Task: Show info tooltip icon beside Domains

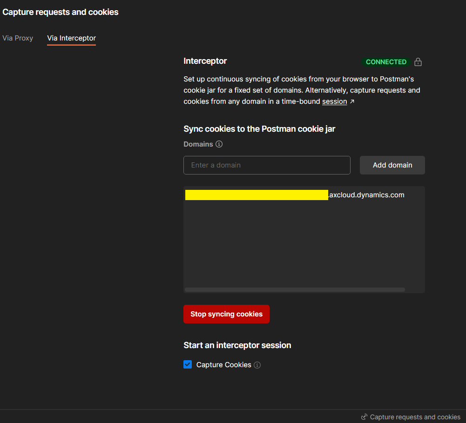Action: click(219, 144)
